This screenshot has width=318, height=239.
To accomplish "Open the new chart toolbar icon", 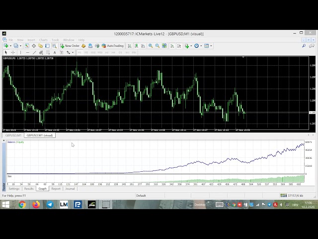I will 6,46.
